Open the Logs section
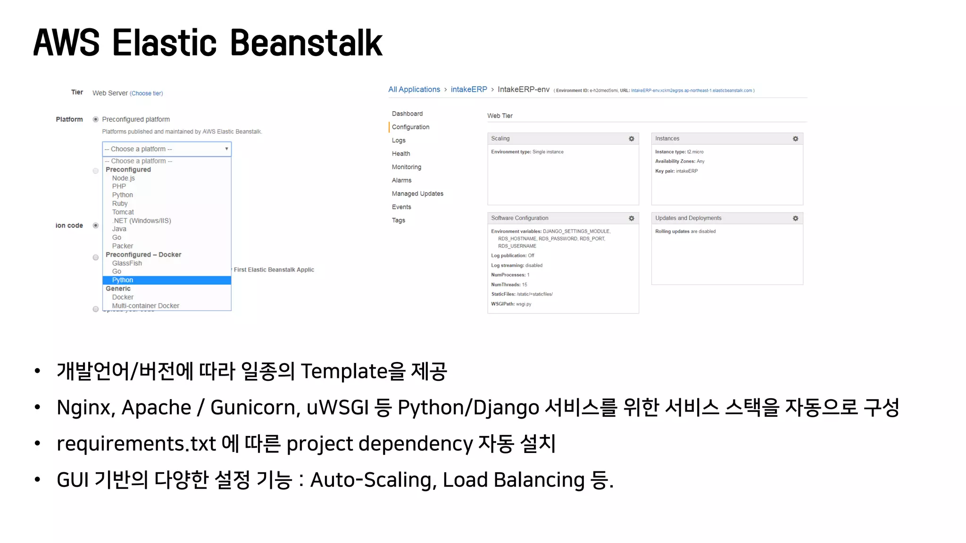This screenshot has width=966, height=543. (x=399, y=140)
